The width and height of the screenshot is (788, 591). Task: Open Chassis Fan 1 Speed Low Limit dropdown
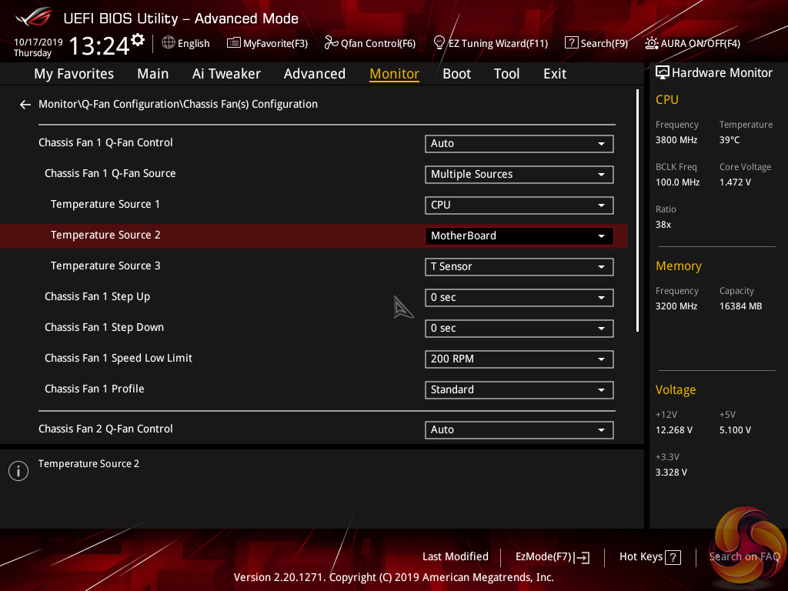coord(519,359)
